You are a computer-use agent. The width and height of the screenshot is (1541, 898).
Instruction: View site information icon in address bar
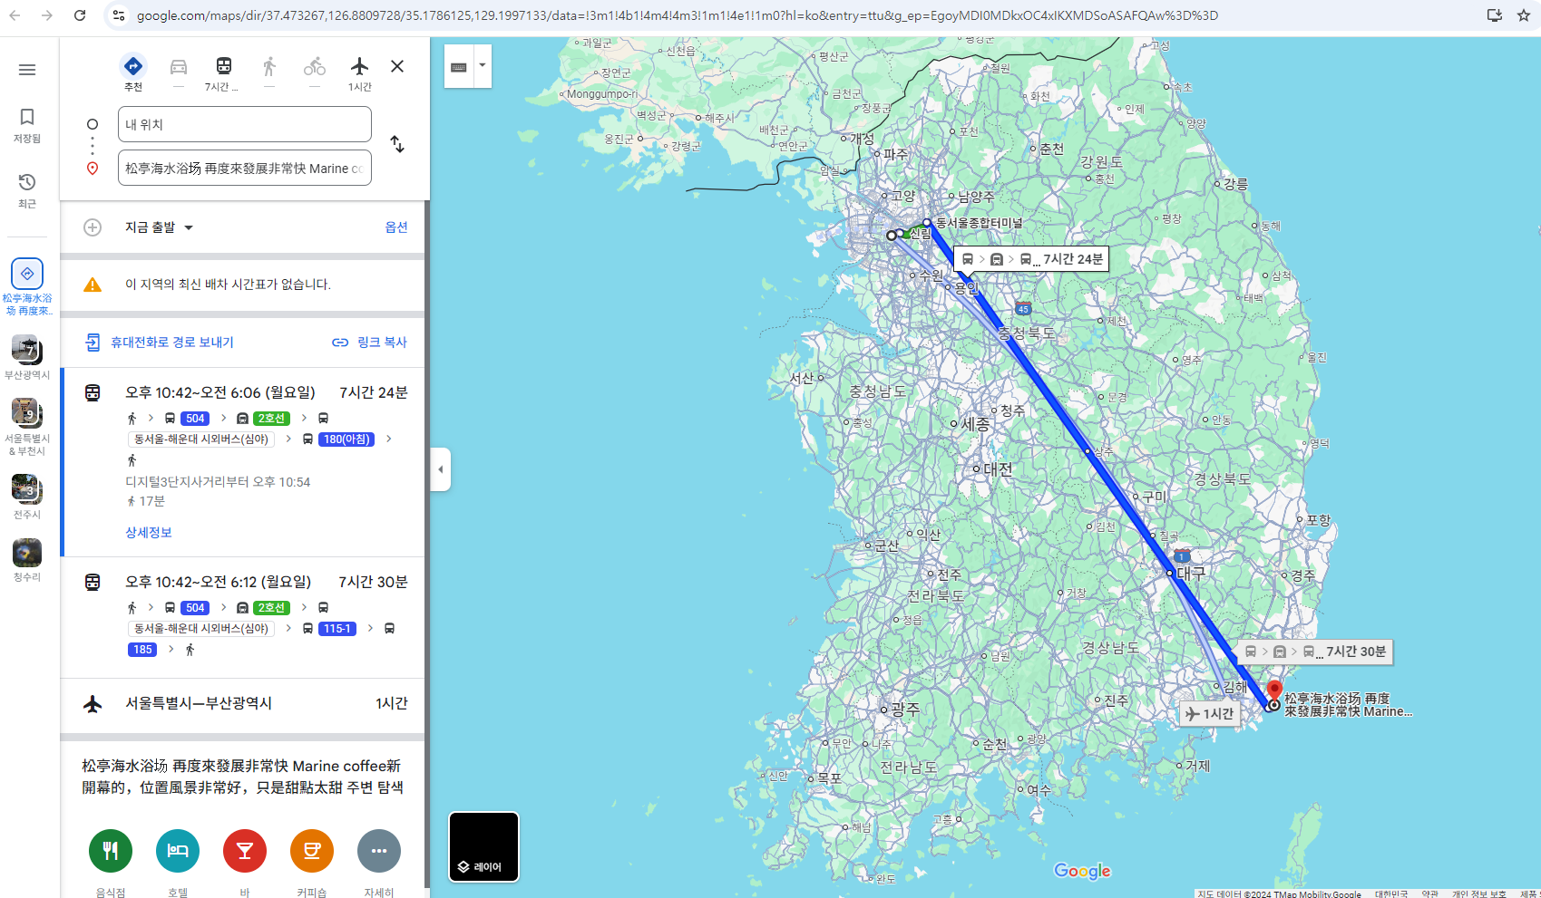[x=118, y=15]
